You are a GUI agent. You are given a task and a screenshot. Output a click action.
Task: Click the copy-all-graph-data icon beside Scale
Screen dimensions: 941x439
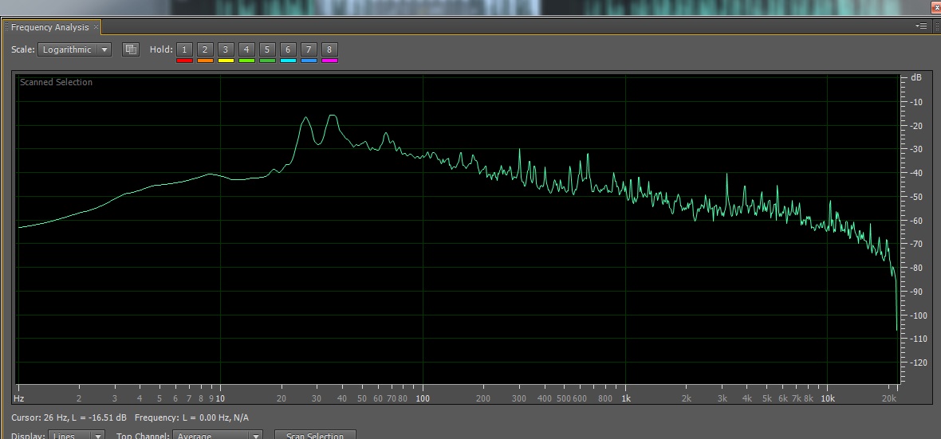(x=131, y=49)
